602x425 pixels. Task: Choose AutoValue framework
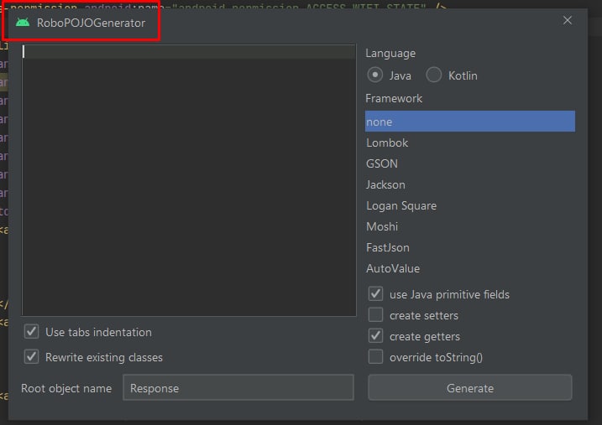pos(470,268)
